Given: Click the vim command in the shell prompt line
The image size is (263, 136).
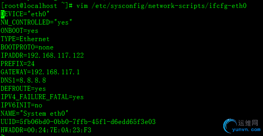Looking at the screenshot, I should 162,6.
